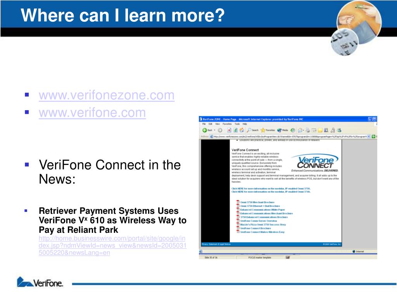Click the verifonezone.com address field
The height and width of the screenshot is (298, 397).
coord(290,137)
